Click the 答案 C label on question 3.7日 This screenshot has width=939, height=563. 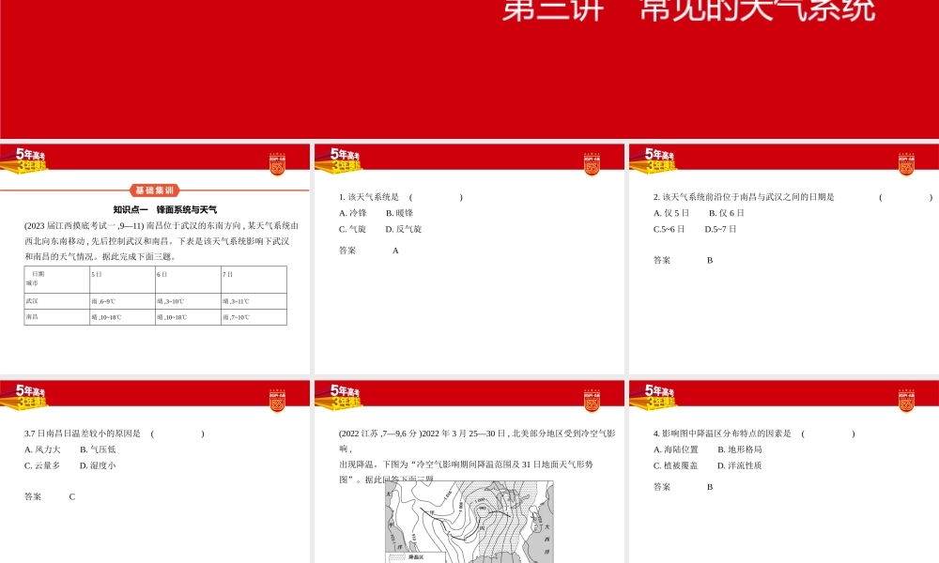coord(52,495)
